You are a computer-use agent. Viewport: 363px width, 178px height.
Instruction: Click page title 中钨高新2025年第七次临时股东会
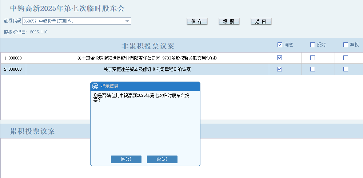point(67,9)
